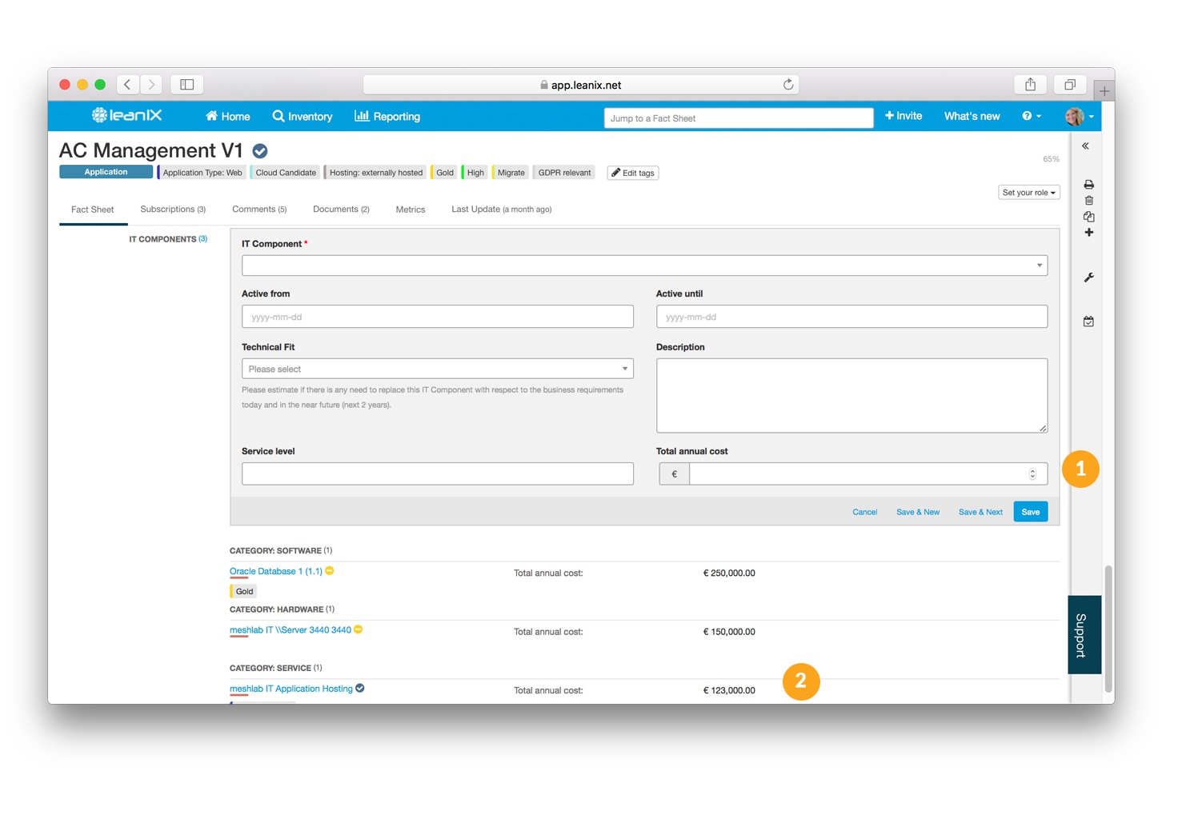The height and width of the screenshot is (819, 1182).
Task: Click the trash delete icon in sidebar
Action: coord(1089,201)
